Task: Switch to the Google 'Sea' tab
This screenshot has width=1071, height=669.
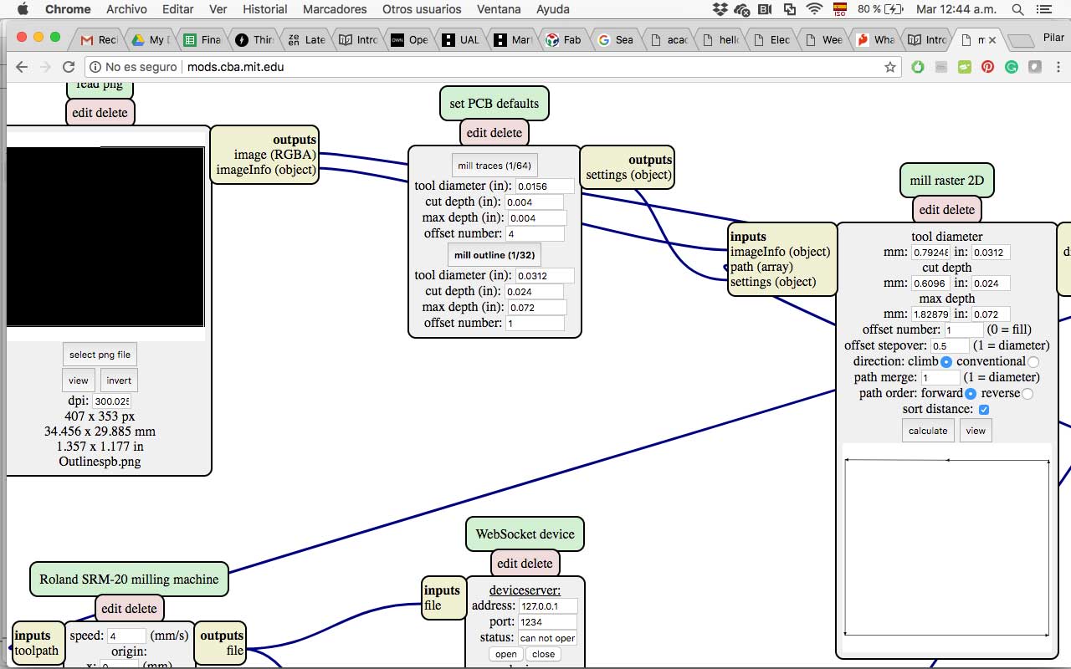Action: (615, 39)
